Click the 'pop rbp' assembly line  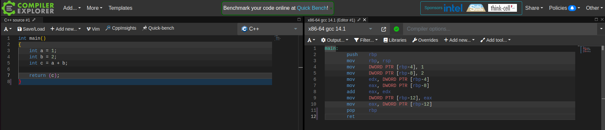pyautogui.click(x=362, y=110)
